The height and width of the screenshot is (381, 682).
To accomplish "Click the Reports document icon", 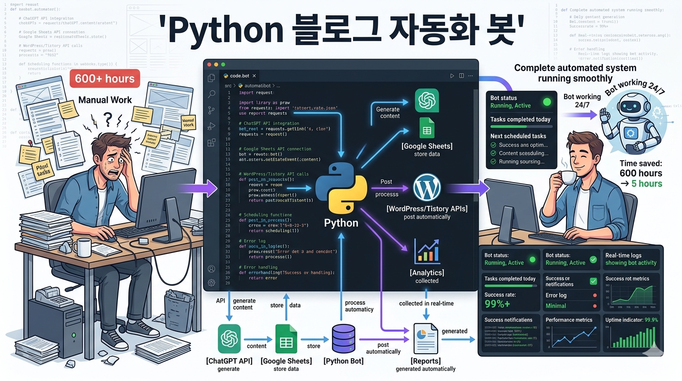I will pyautogui.click(x=426, y=338).
